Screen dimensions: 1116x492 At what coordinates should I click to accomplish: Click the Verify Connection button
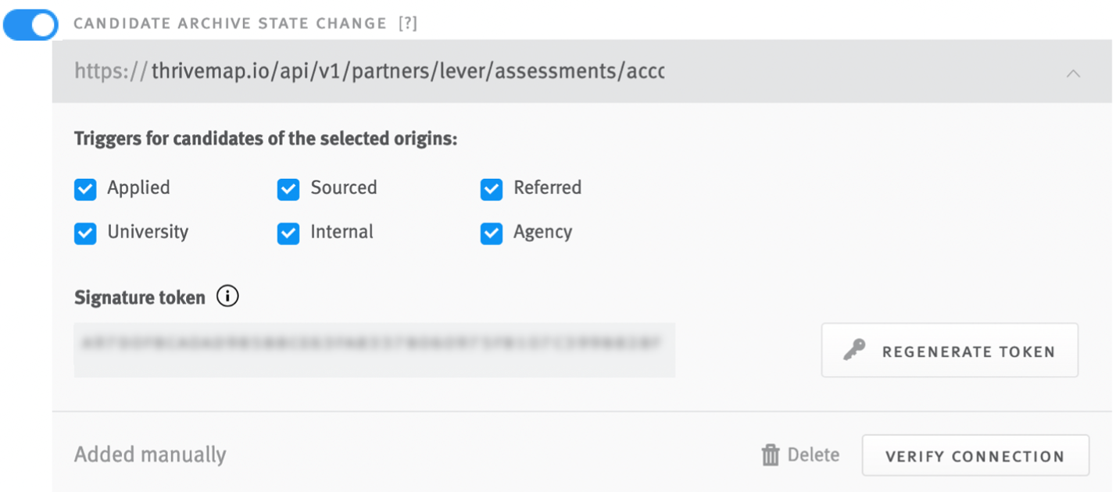click(x=975, y=455)
